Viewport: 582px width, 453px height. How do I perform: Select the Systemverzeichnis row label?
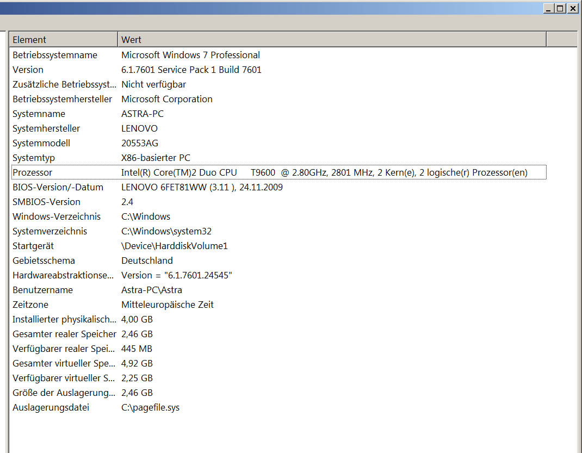[49, 232]
